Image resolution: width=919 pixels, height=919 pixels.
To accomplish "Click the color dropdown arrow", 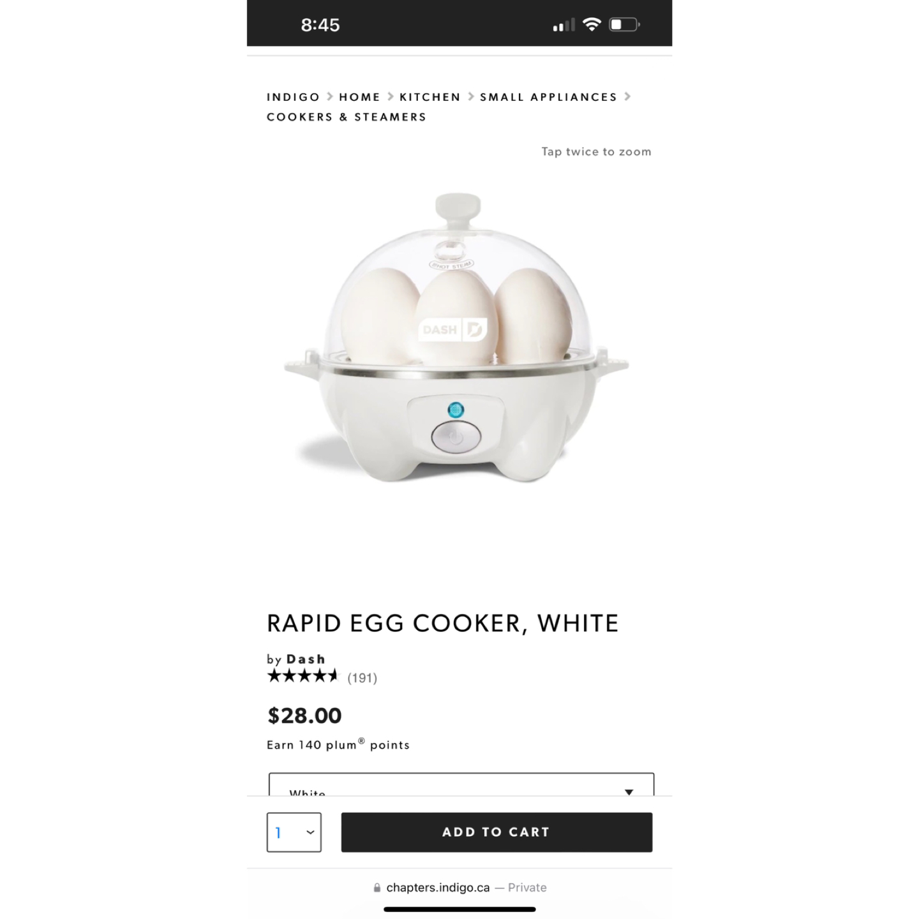I will pos(629,792).
